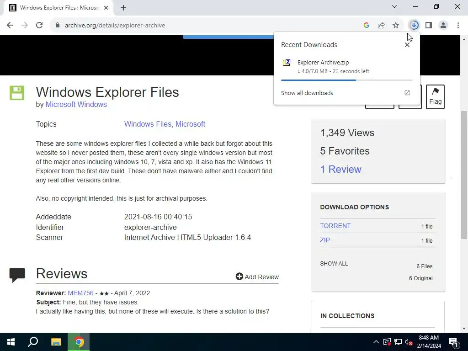This screenshot has height=351, width=468.
Task: Jump to the 1 Review link
Action: click(x=340, y=169)
